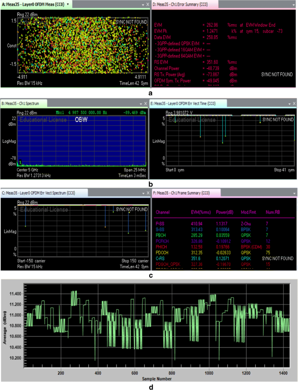Open window menu arrow of Error Summary panel D
Viewport: 298px width, 390px height.
(294, 5)
